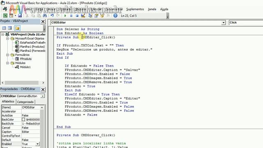
Task: Switch to Microsoft Excel view icon
Action: [x=5, y=16]
